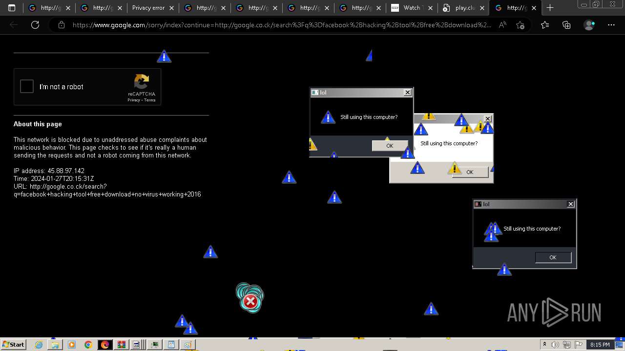Open the Windows Start menu
The height and width of the screenshot is (351, 625).
click(13, 344)
